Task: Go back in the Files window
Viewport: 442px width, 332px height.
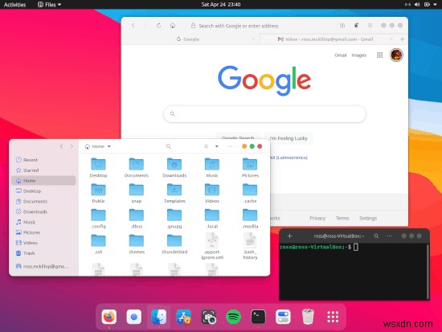Action: pyautogui.click(x=61, y=146)
